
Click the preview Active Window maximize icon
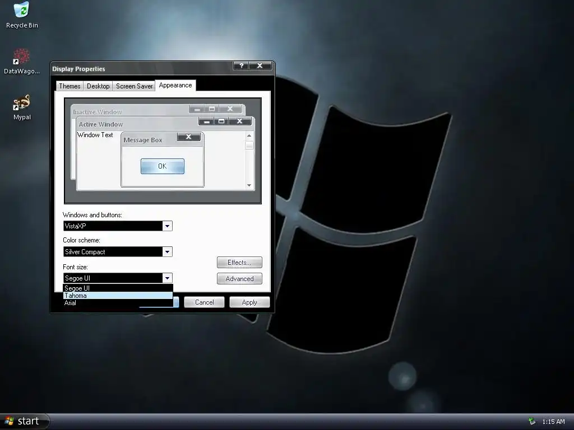point(221,121)
